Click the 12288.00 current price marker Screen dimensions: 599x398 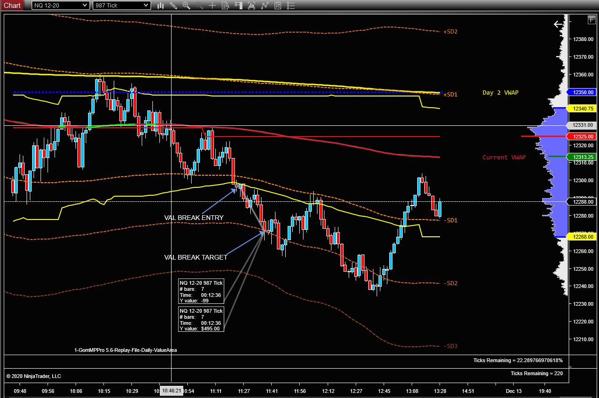[581, 201]
